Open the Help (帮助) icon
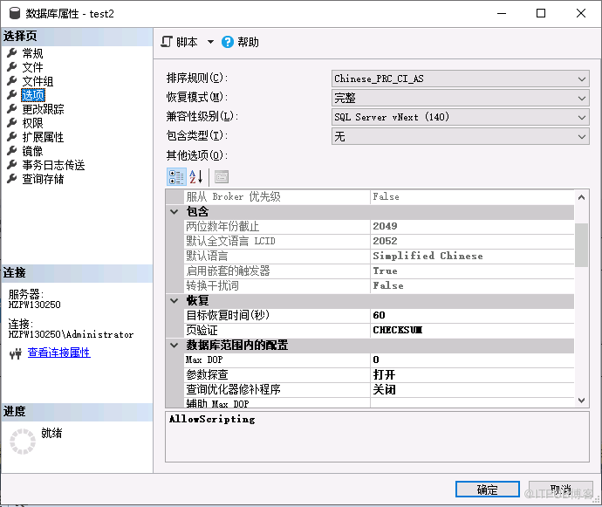This screenshot has height=507, width=602. pos(228,42)
